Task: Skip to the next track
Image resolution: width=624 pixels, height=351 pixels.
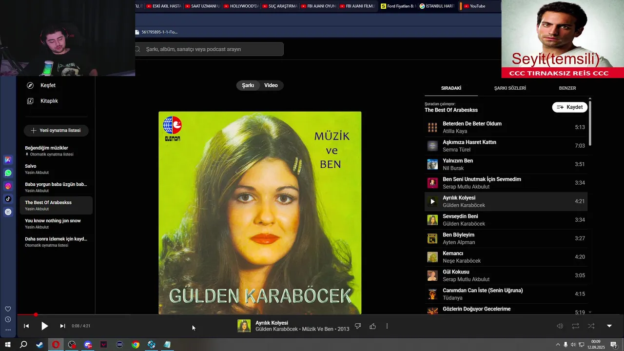Action: 62,326
